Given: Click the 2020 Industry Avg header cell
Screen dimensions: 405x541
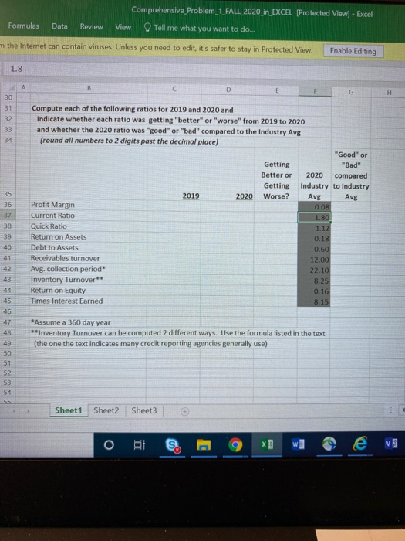Looking at the screenshot, I should (314, 185).
